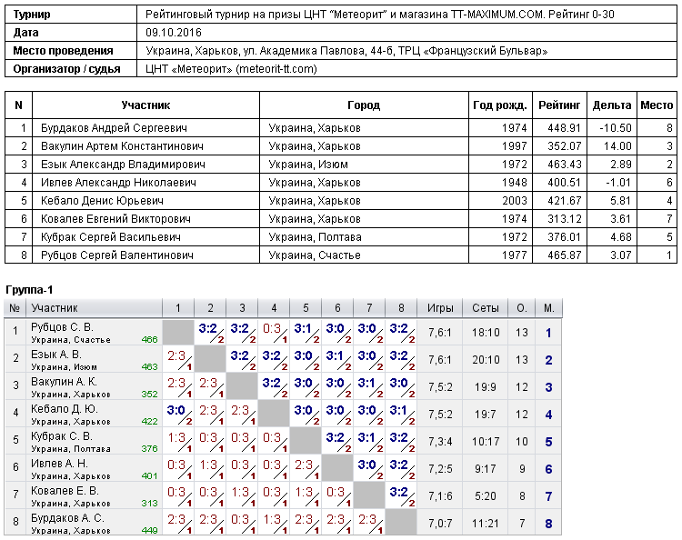
Task: Click the organizer text ЦНТ «Метеорит» (meteorit-tt.com)
Action: pos(231,69)
